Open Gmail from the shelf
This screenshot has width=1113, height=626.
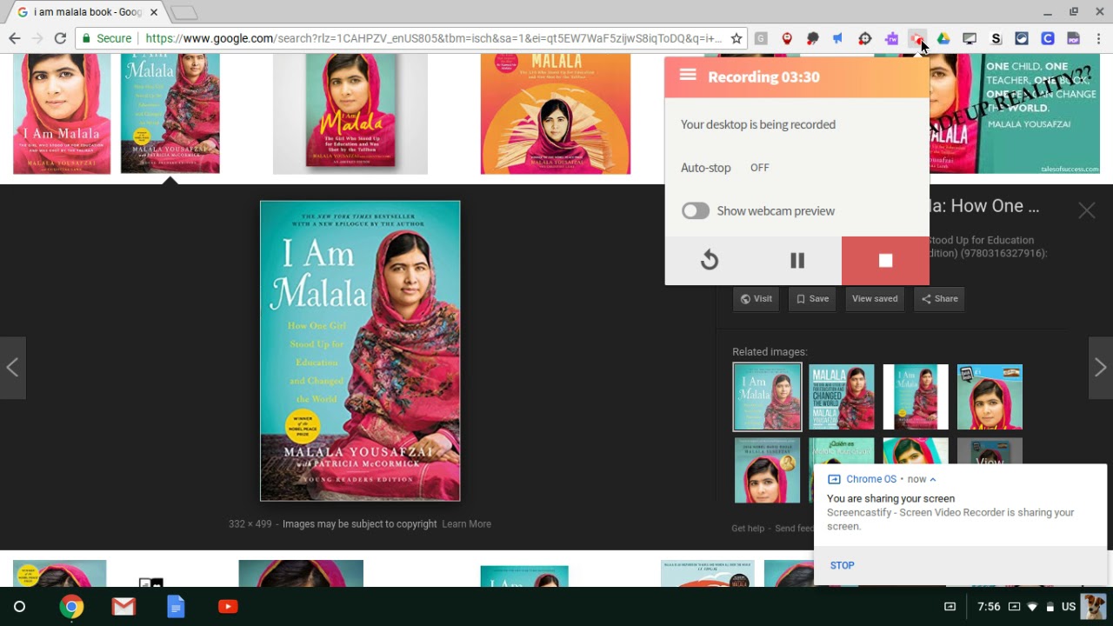(123, 607)
